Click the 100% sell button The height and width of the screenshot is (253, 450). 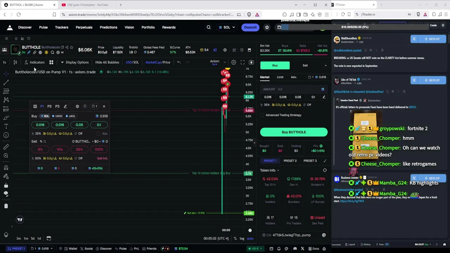(99, 149)
